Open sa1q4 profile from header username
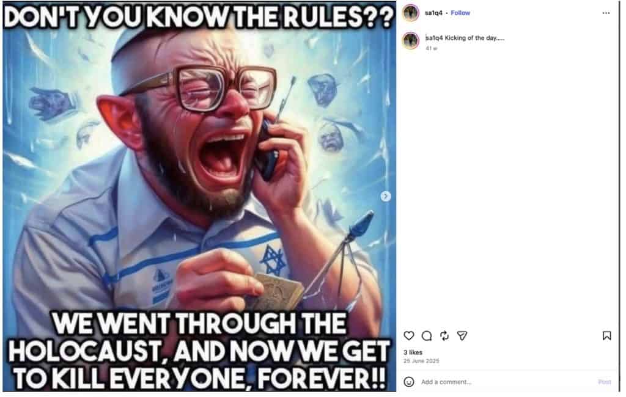 pyautogui.click(x=433, y=13)
